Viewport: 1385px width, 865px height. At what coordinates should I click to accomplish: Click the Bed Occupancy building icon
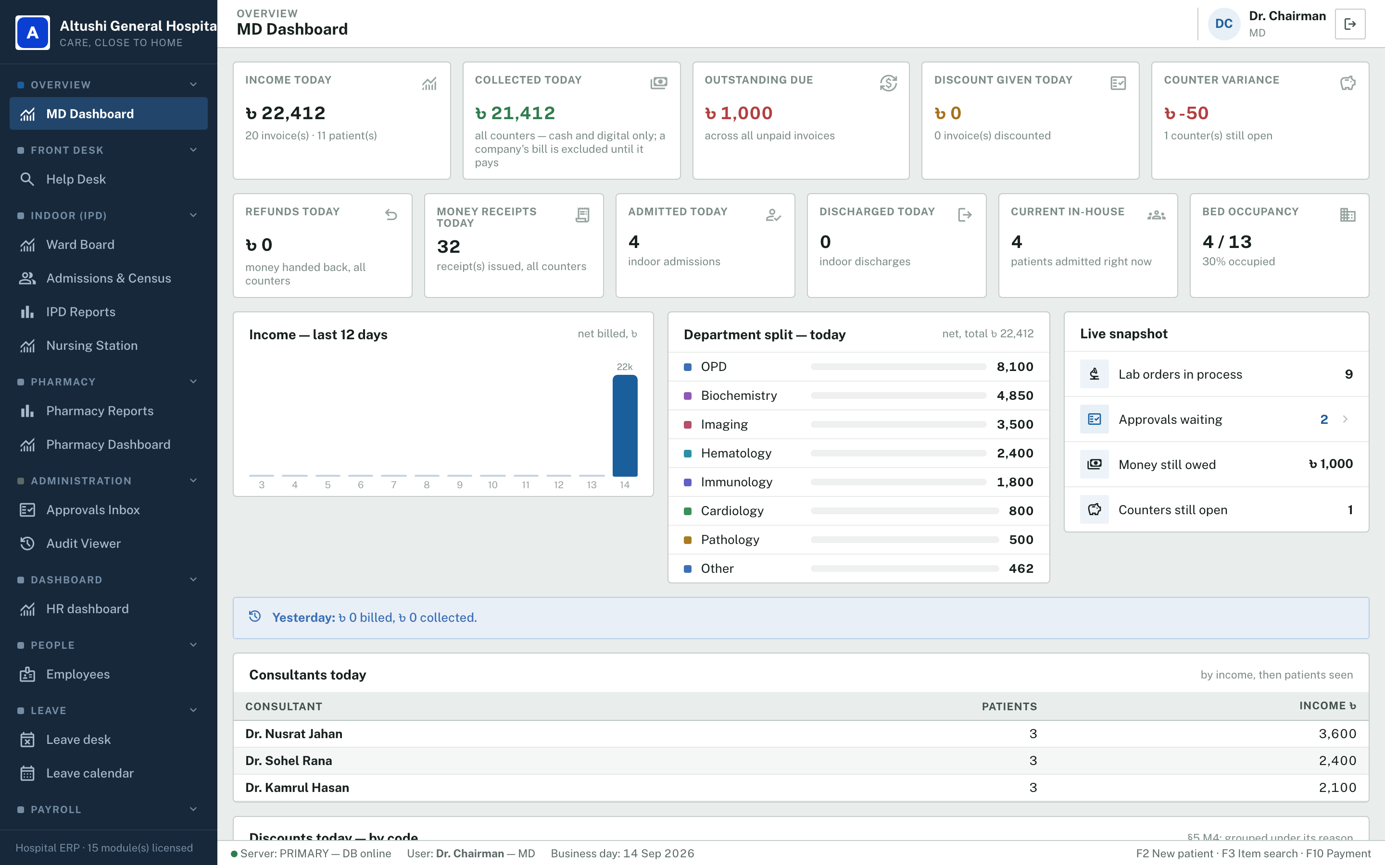point(1348,215)
